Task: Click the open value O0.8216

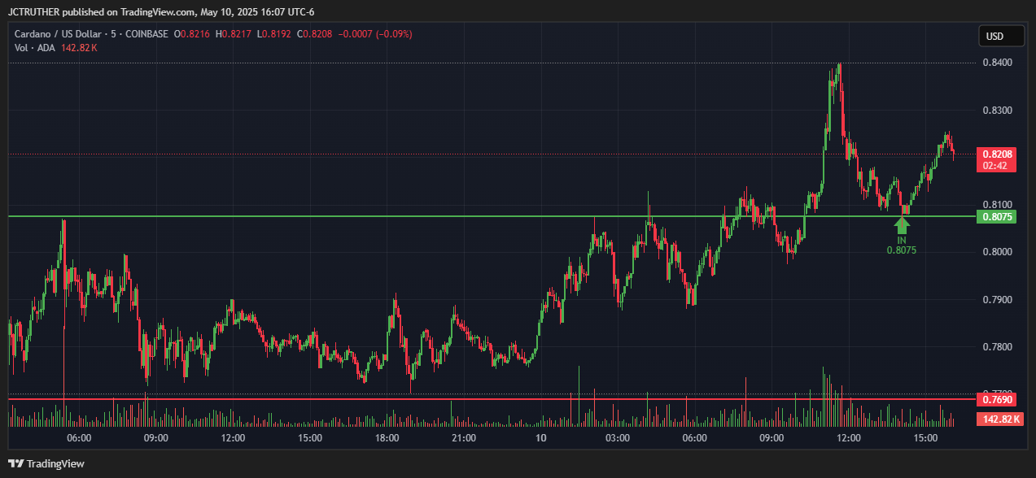Action: [192, 34]
